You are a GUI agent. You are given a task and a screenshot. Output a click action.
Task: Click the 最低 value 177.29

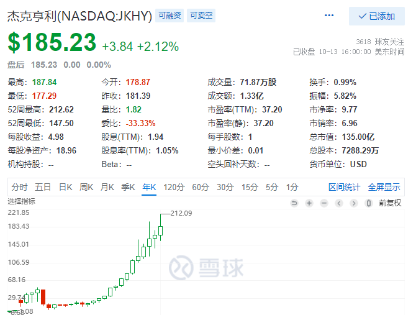tap(44, 96)
